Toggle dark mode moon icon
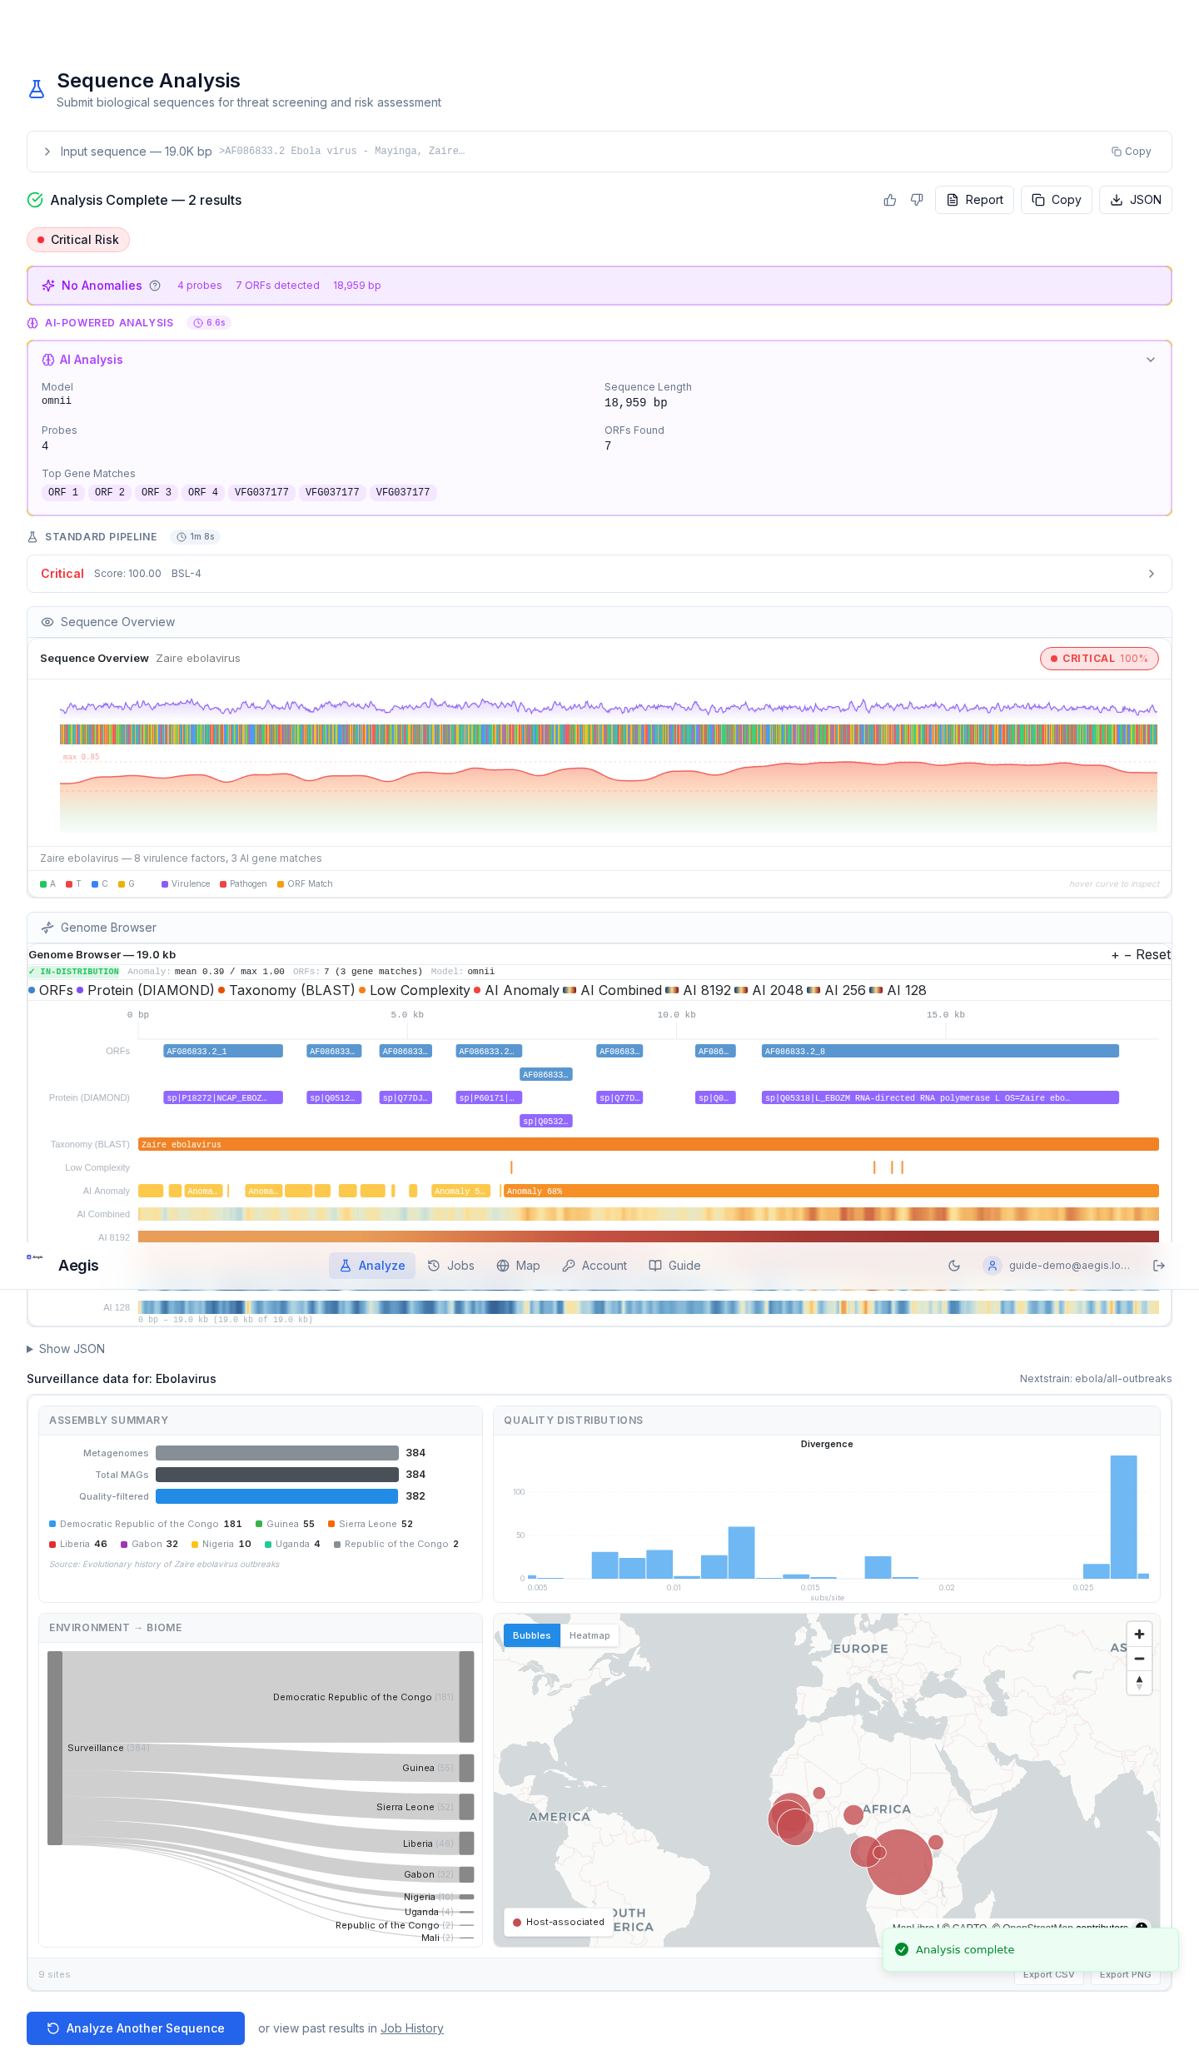The height and width of the screenshot is (2065, 1199). click(954, 1266)
